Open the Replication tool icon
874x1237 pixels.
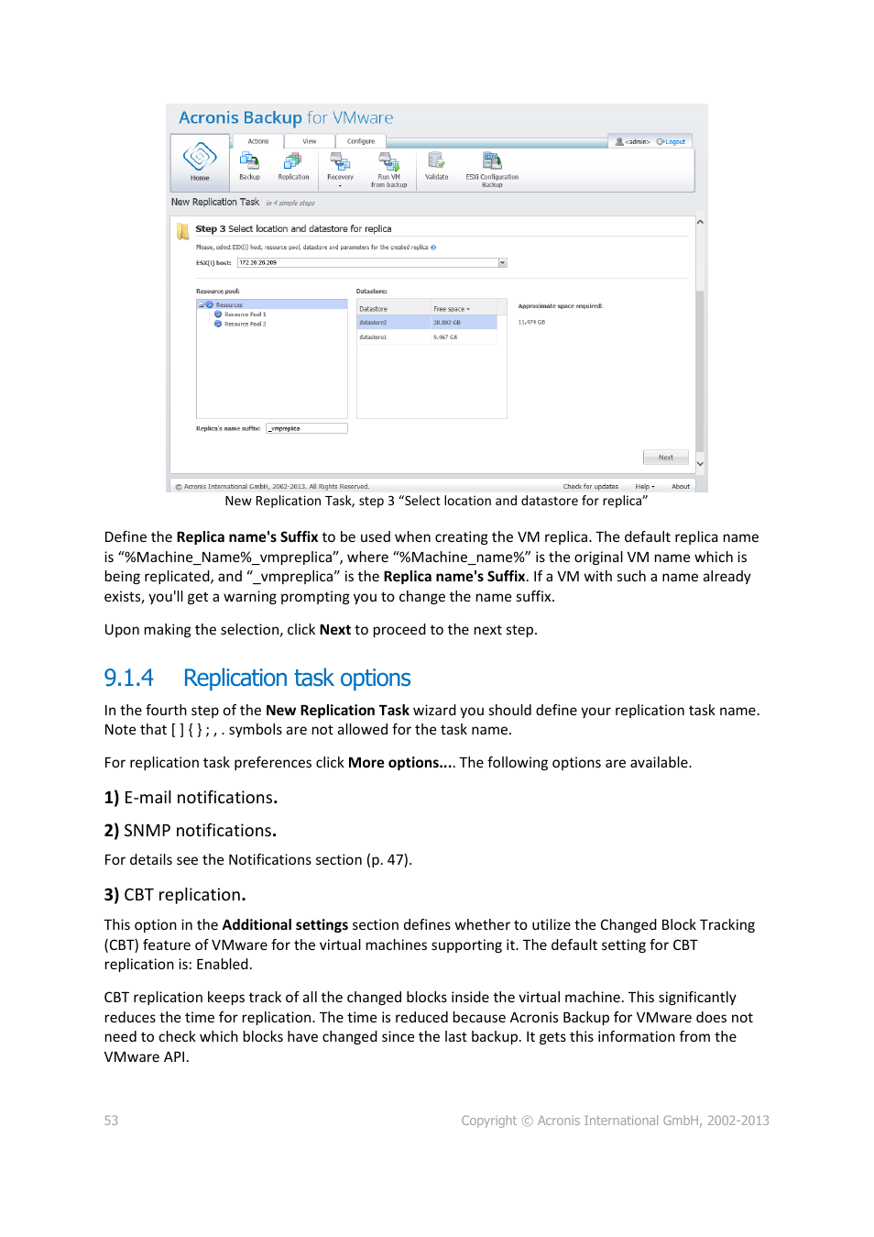tap(293, 161)
